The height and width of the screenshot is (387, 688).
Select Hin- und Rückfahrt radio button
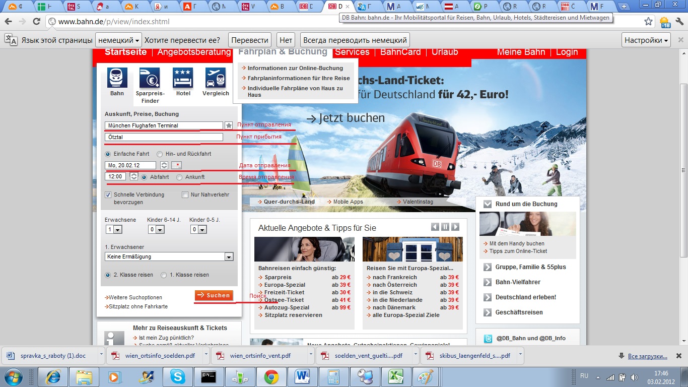pos(160,154)
